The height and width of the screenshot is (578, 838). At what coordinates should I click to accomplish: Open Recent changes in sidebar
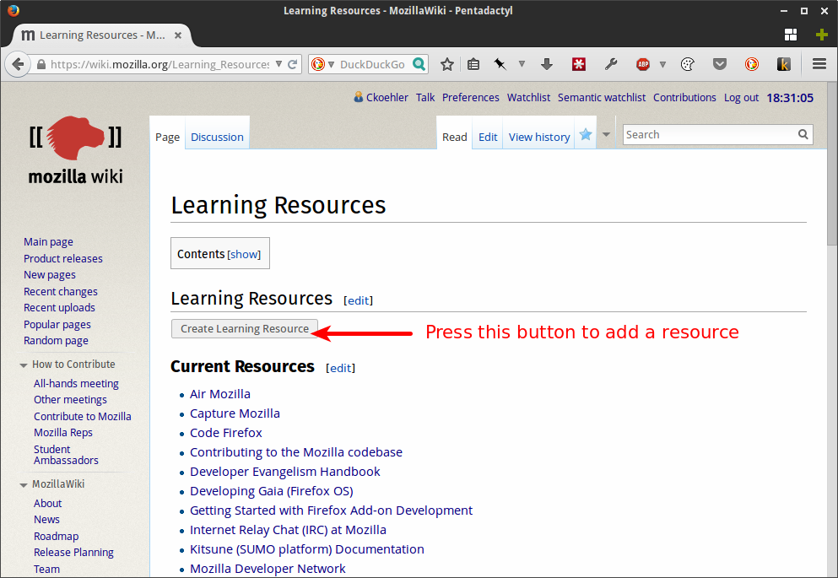pos(61,292)
